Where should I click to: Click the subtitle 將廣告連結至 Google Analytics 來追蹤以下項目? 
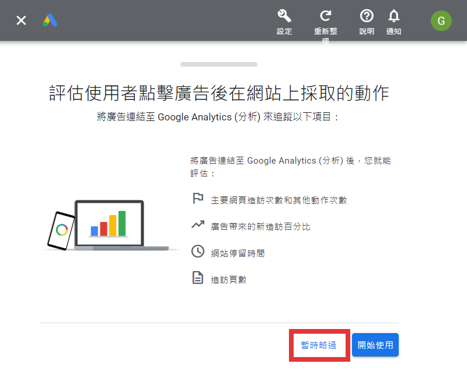[218, 117]
